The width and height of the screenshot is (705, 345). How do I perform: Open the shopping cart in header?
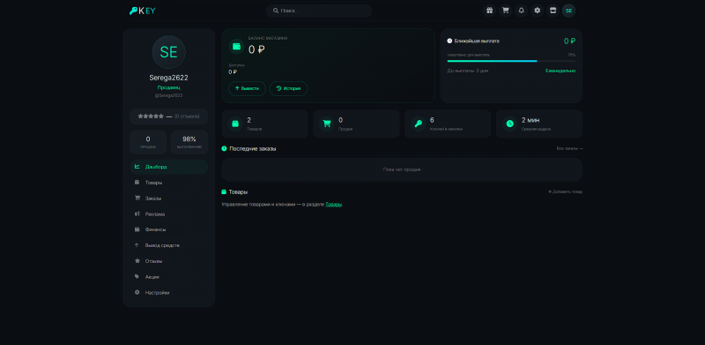click(x=505, y=11)
